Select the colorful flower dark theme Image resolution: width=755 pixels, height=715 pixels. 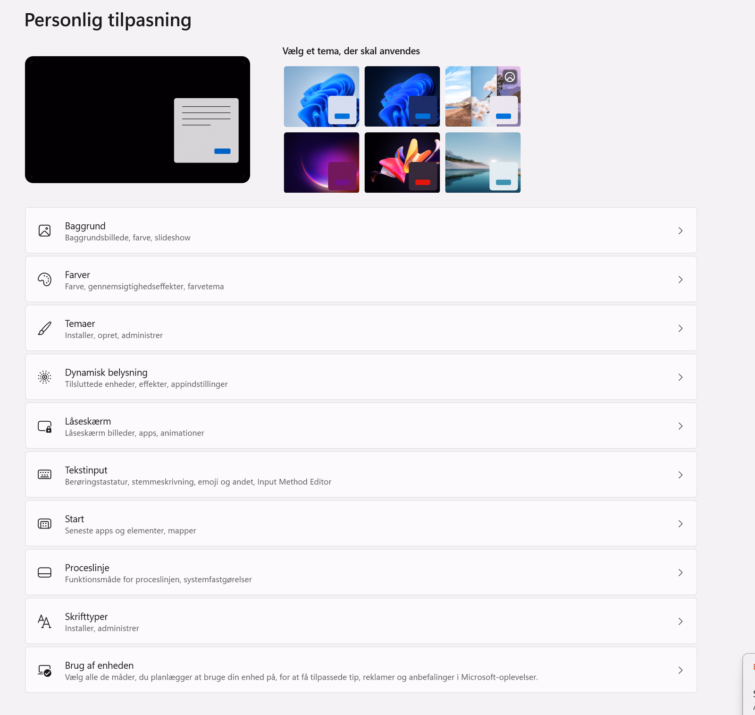402,162
